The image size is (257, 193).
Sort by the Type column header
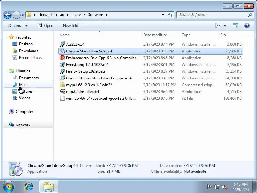(x=199, y=35)
